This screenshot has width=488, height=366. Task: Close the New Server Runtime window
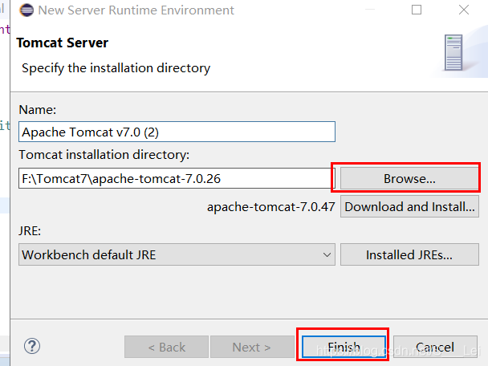[464, 10]
